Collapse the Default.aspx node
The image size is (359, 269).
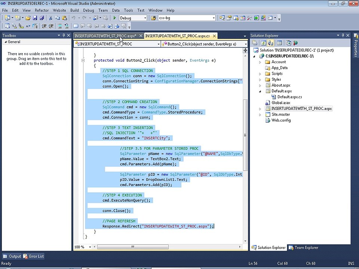click(260, 91)
